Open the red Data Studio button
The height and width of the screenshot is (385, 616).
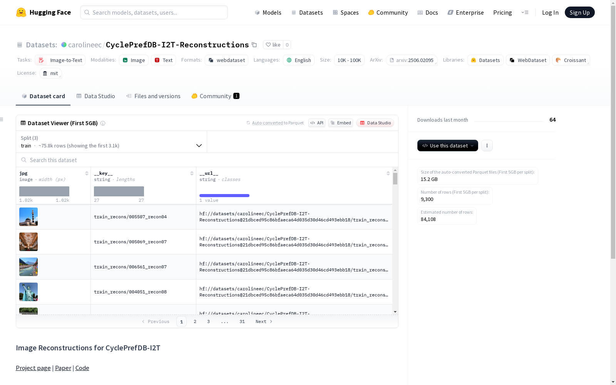[x=375, y=123]
